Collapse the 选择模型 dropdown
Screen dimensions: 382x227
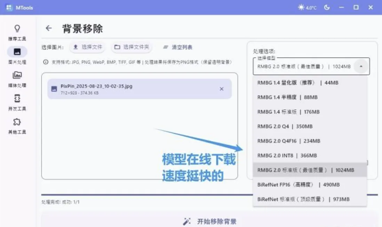click(x=361, y=66)
